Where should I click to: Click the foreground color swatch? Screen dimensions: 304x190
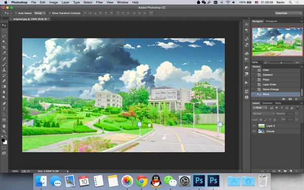point(3,140)
